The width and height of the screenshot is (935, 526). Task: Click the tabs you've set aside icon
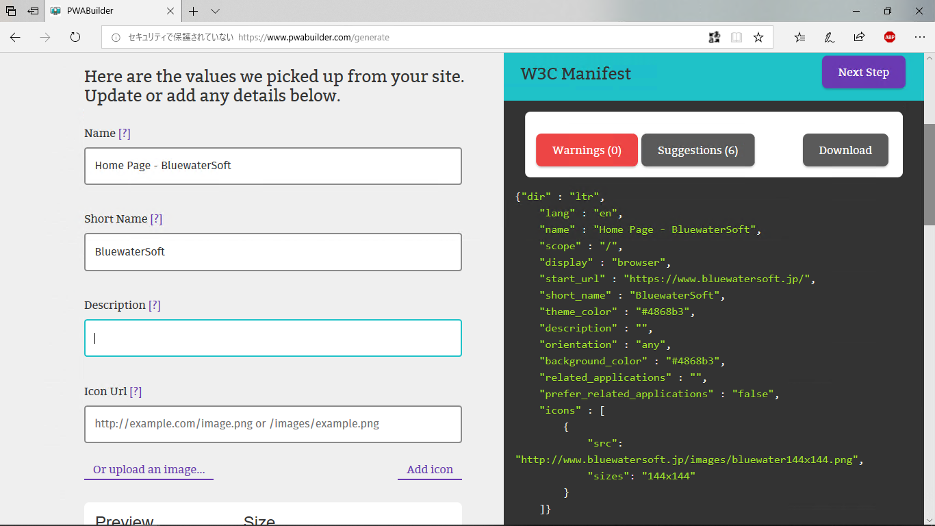[x=11, y=11]
